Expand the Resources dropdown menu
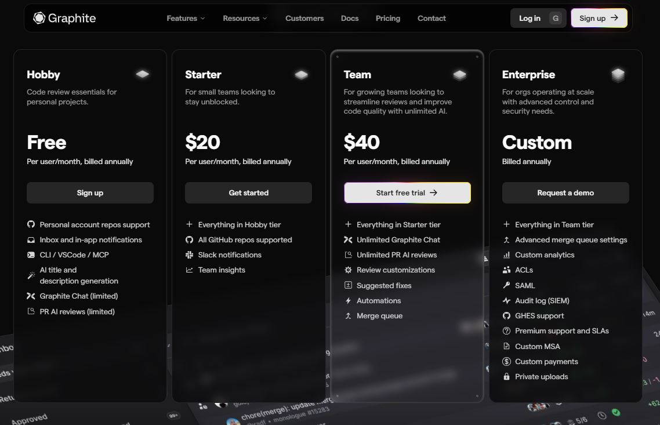 click(x=245, y=19)
